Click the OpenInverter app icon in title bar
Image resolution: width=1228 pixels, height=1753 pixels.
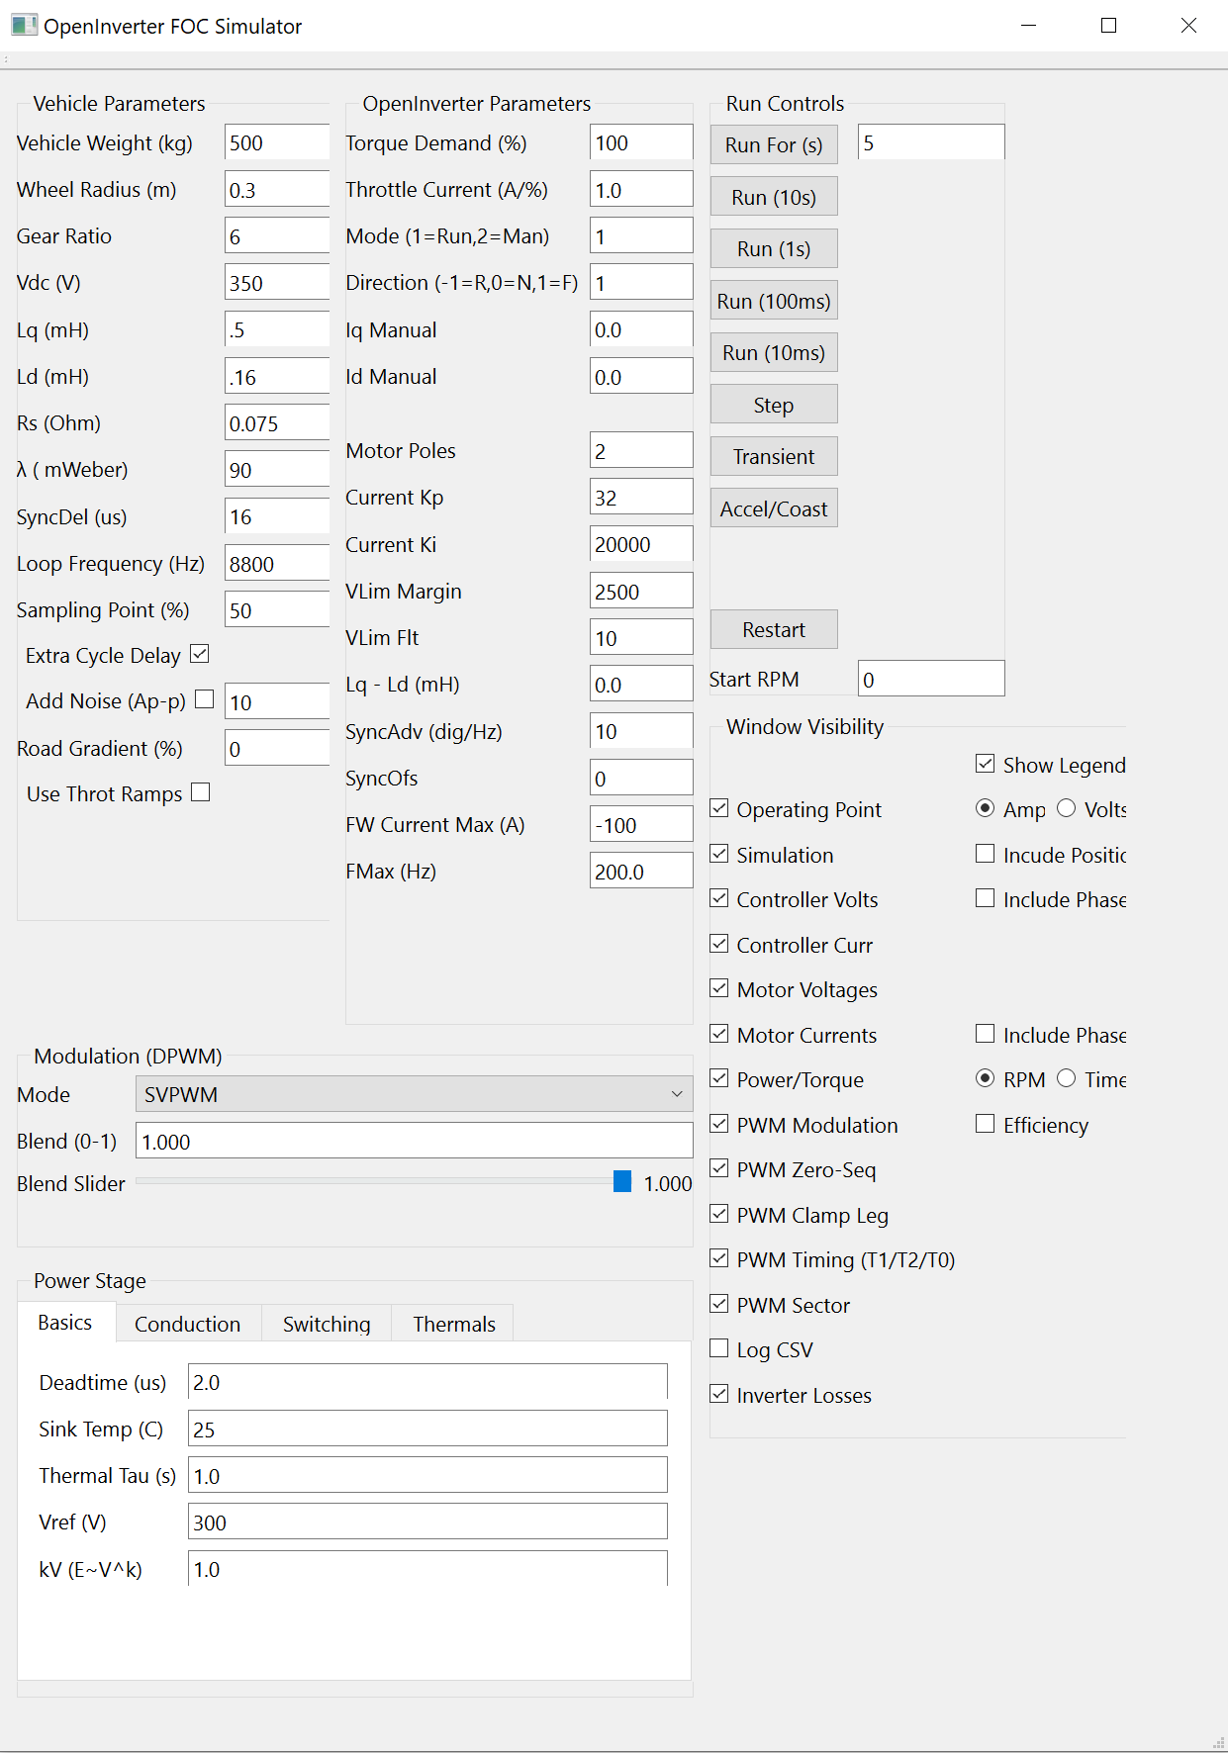click(x=24, y=26)
